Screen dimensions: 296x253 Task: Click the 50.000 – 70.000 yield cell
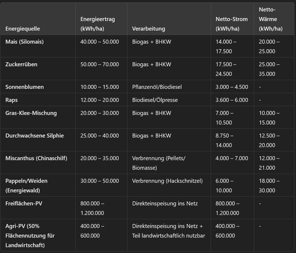point(100,64)
